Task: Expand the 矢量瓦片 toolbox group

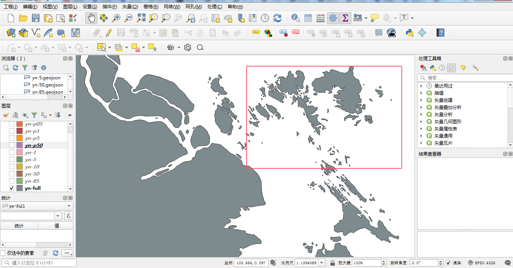Action: (x=421, y=143)
